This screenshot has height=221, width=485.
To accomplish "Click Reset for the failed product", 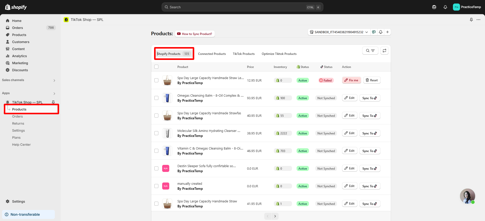I will 372,80.
